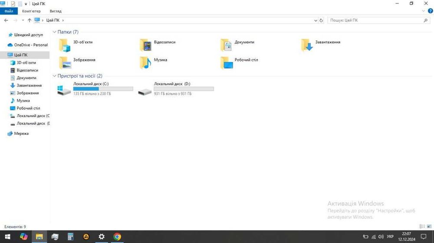Refresh the Цей ПК location
434x243 pixels.
tap(321, 20)
